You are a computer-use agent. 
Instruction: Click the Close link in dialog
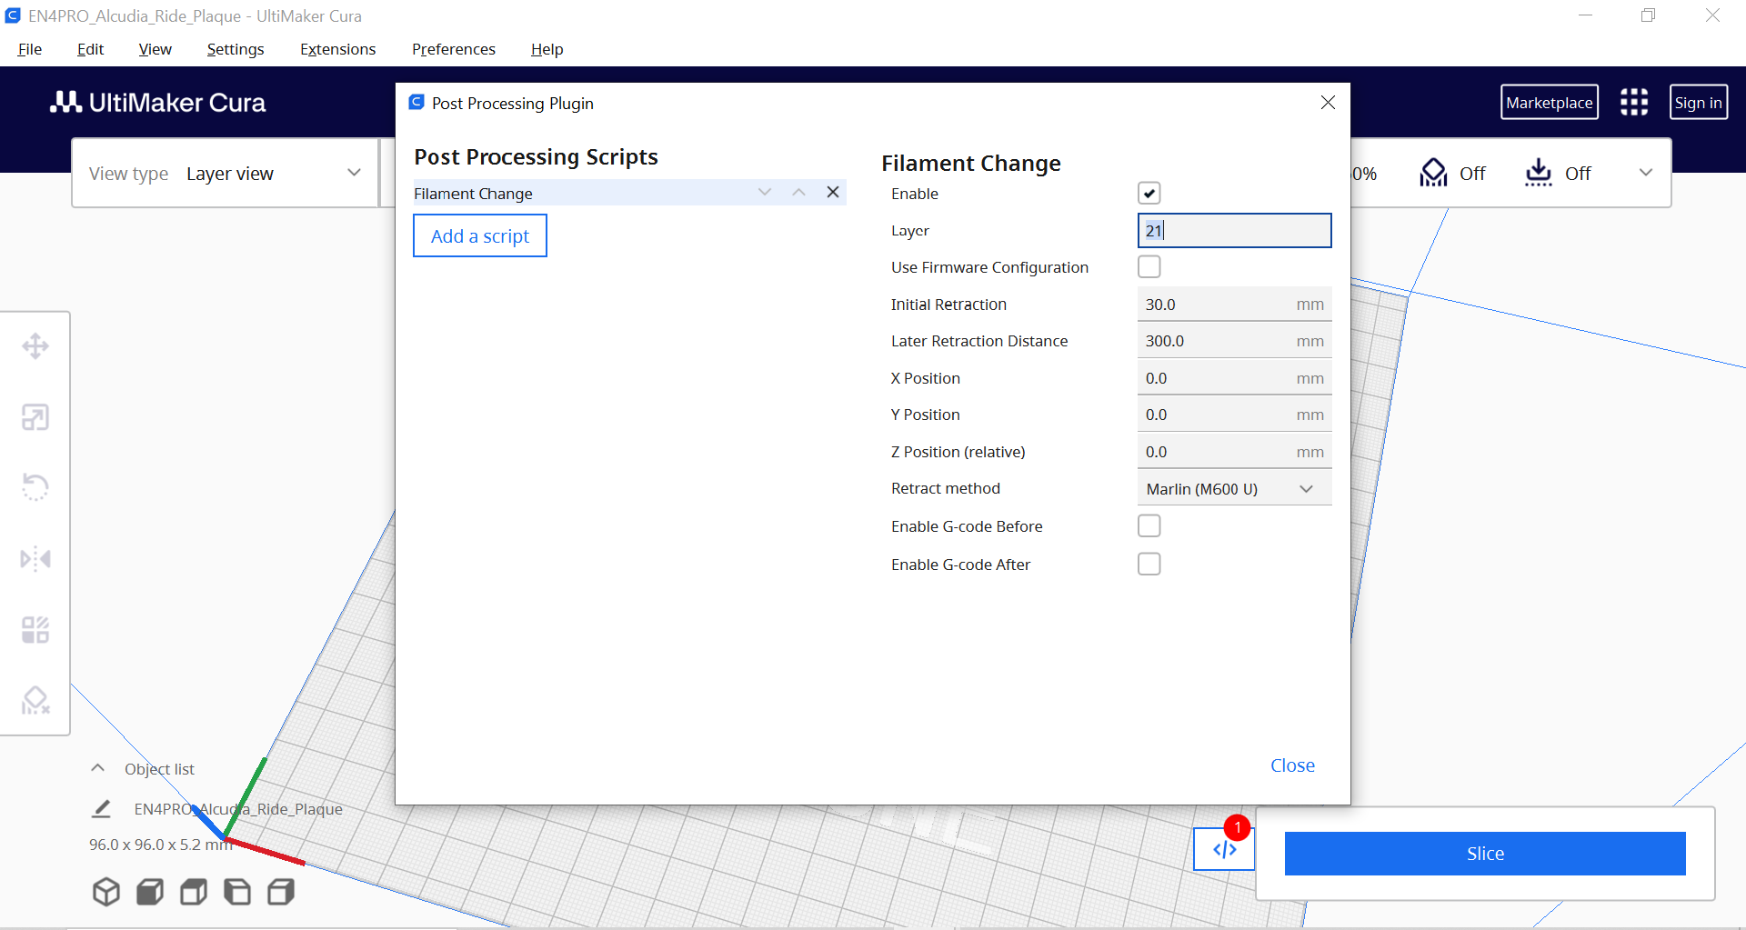(1292, 765)
